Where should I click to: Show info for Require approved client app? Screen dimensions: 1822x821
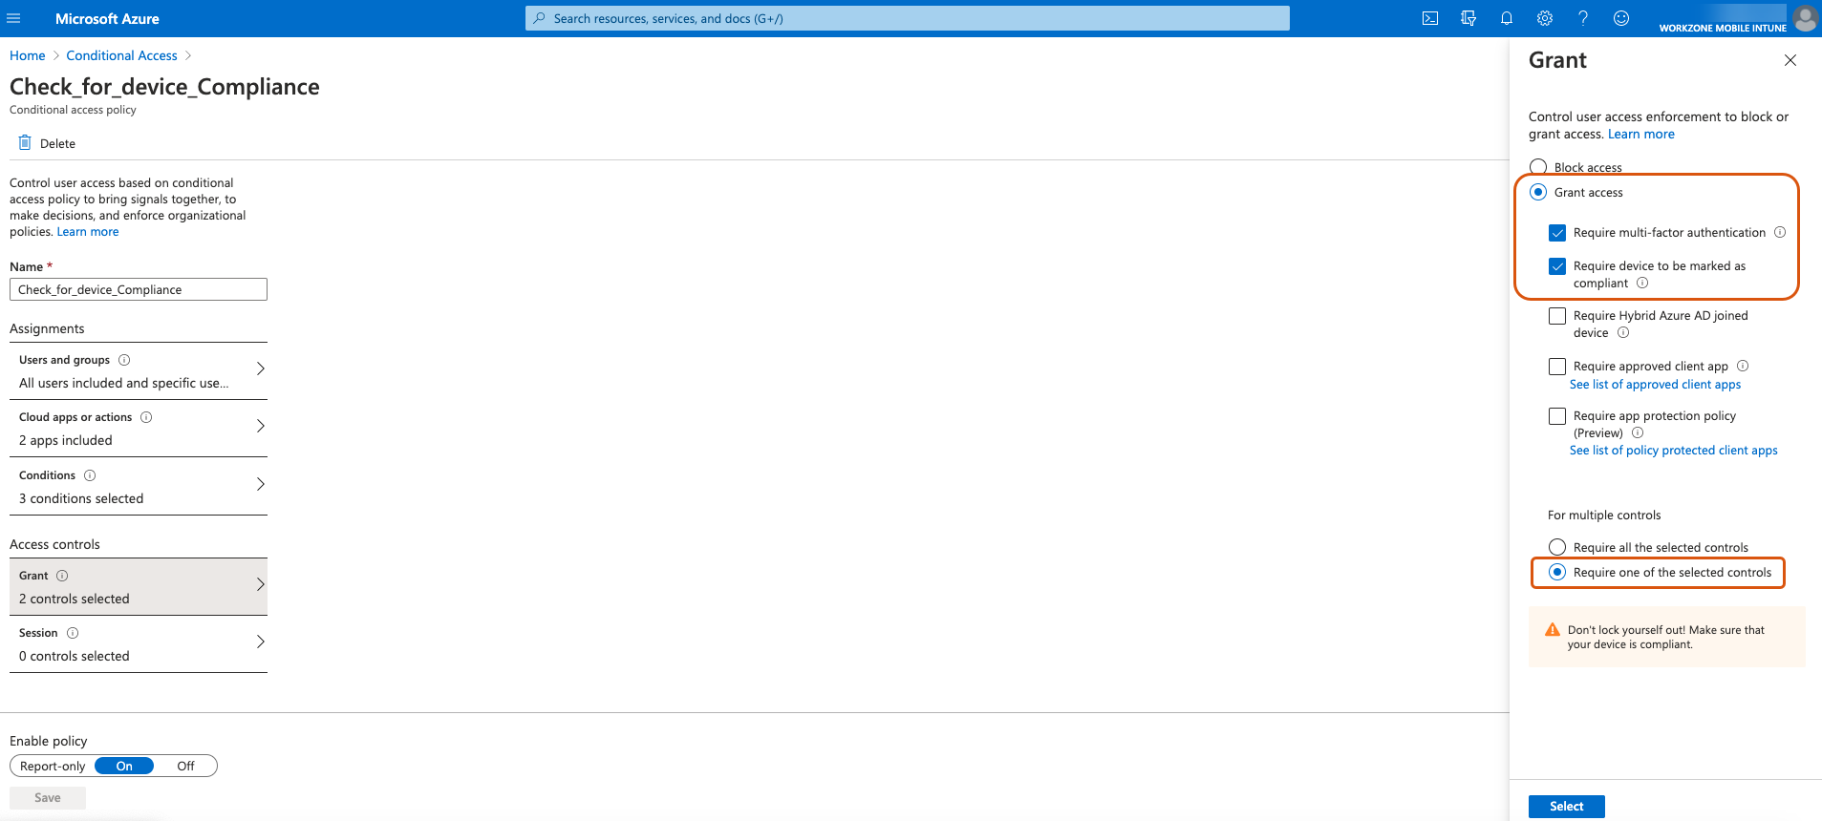1743,366
